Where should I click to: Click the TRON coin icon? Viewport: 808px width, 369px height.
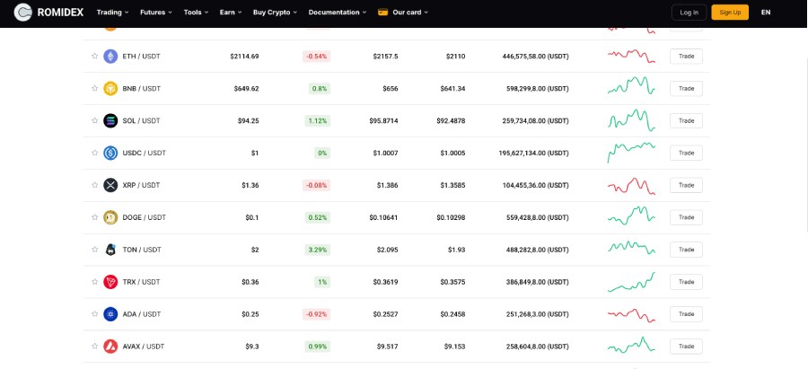pyautogui.click(x=110, y=282)
